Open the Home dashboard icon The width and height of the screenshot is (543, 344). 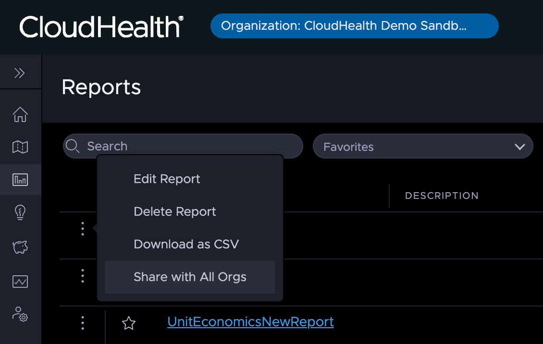[x=20, y=115]
